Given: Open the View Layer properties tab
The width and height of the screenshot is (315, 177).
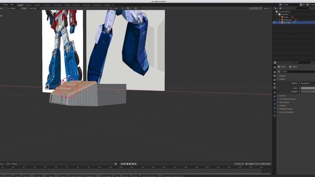Looking at the screenshot, I should point(275,80).
